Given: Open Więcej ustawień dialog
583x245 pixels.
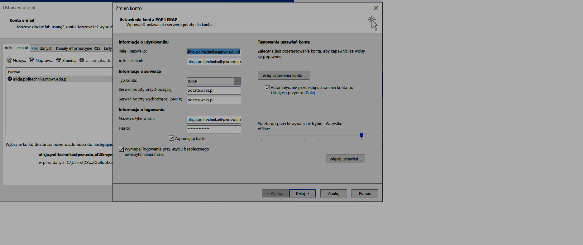Looking at the screenshot, I should point(346,159).
